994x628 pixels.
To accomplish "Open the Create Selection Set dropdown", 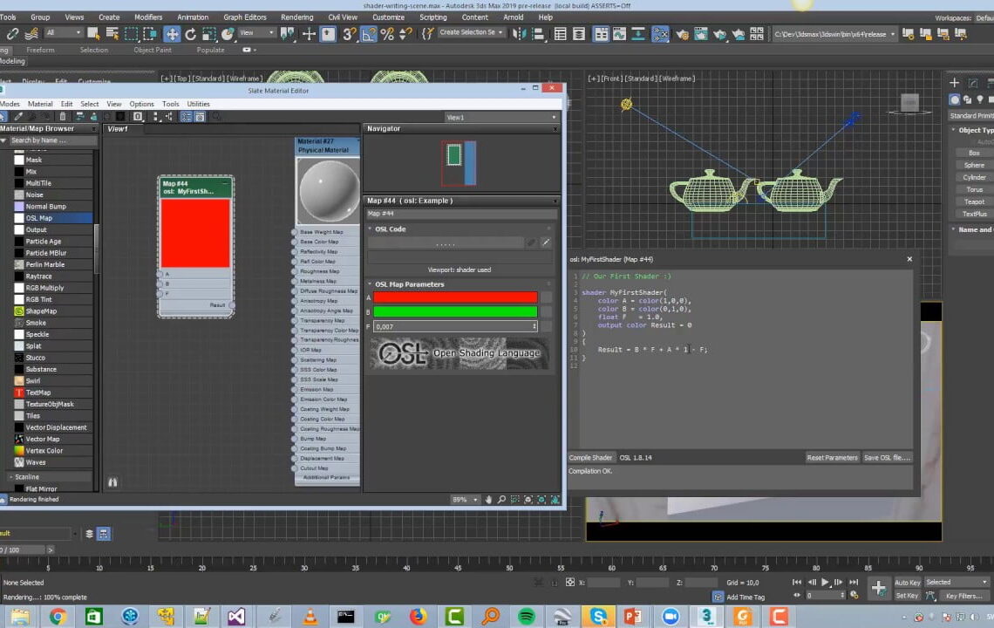I will 472,32.
